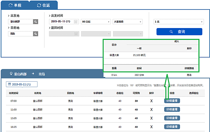Click the search icon beside the 出发地 departure field
Image resolution: width=210 pixels, height=132 pixels.
click(x=35, y=22)
